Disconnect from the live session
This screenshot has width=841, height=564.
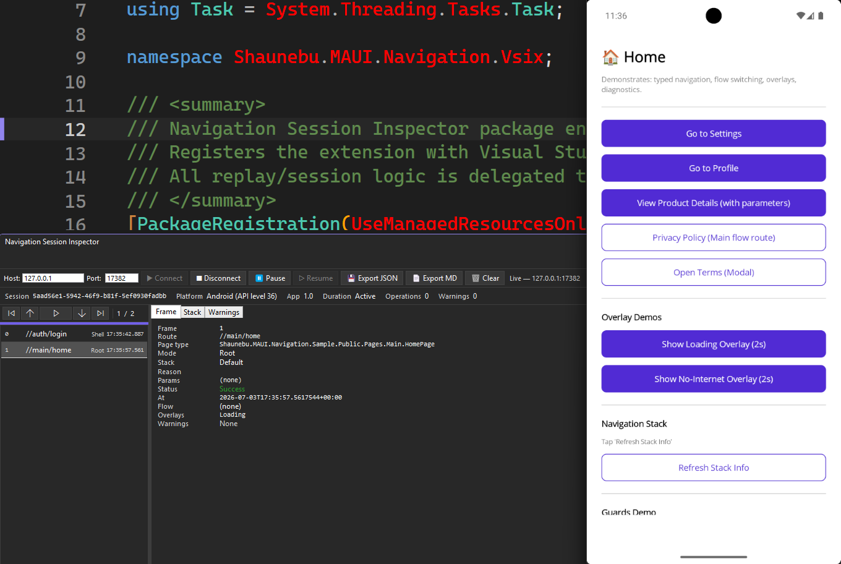tap(218, 278)
